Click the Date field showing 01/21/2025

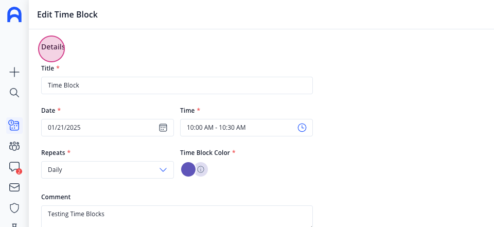108,127
